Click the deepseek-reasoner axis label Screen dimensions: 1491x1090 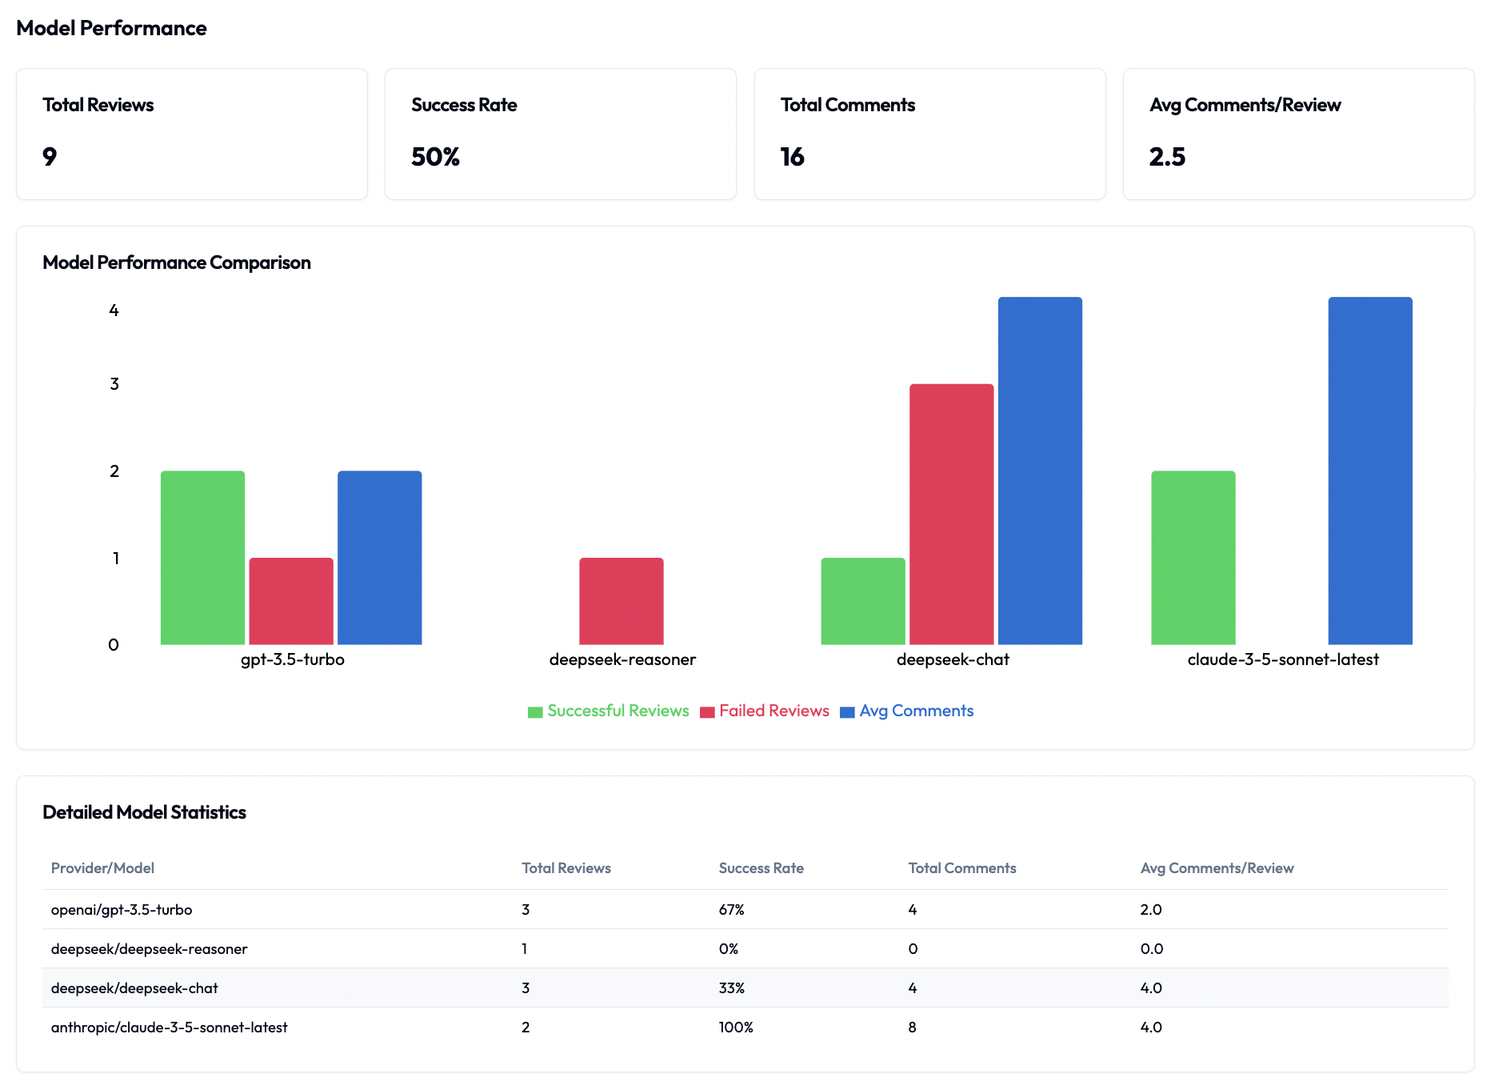pyautogui.click(x=622, y=659)
